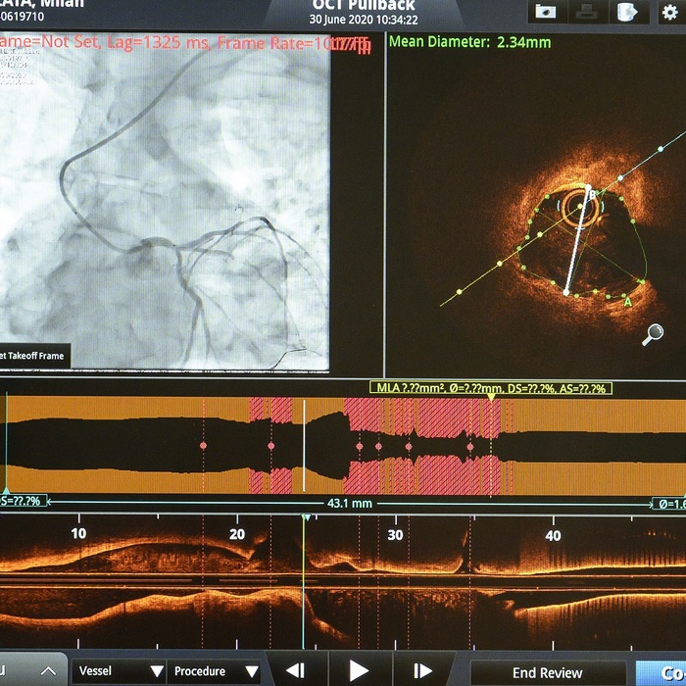Step to the previous frame
The width and height of the screenshot is (686, 686).
295,671
